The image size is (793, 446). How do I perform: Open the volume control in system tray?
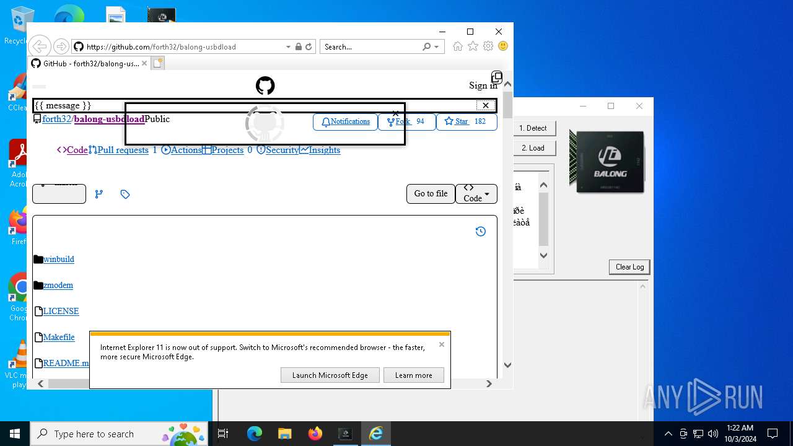[x=713, y=434]
